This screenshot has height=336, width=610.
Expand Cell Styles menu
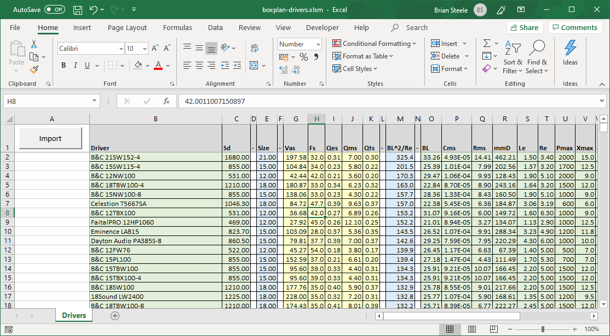click(354, 69)
